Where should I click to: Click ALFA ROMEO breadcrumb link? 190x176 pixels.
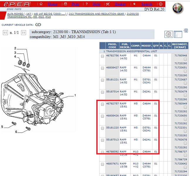pyautogui.click(x=15, y=14)
